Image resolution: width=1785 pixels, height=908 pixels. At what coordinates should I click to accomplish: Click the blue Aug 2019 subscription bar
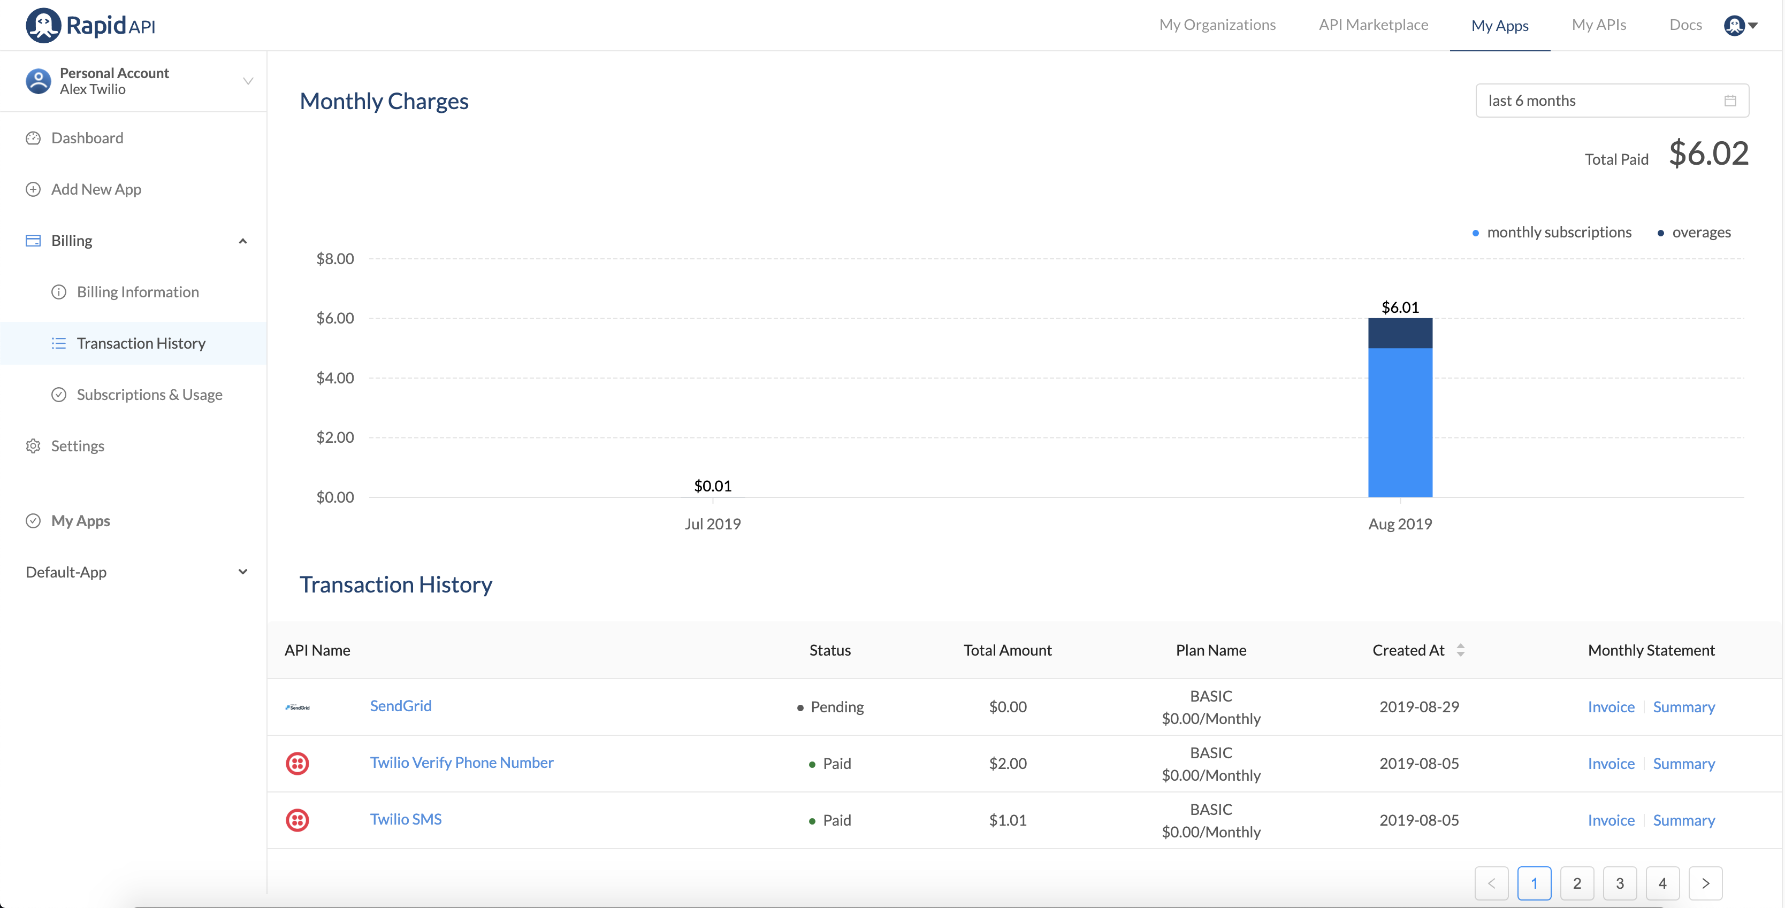1400,422
